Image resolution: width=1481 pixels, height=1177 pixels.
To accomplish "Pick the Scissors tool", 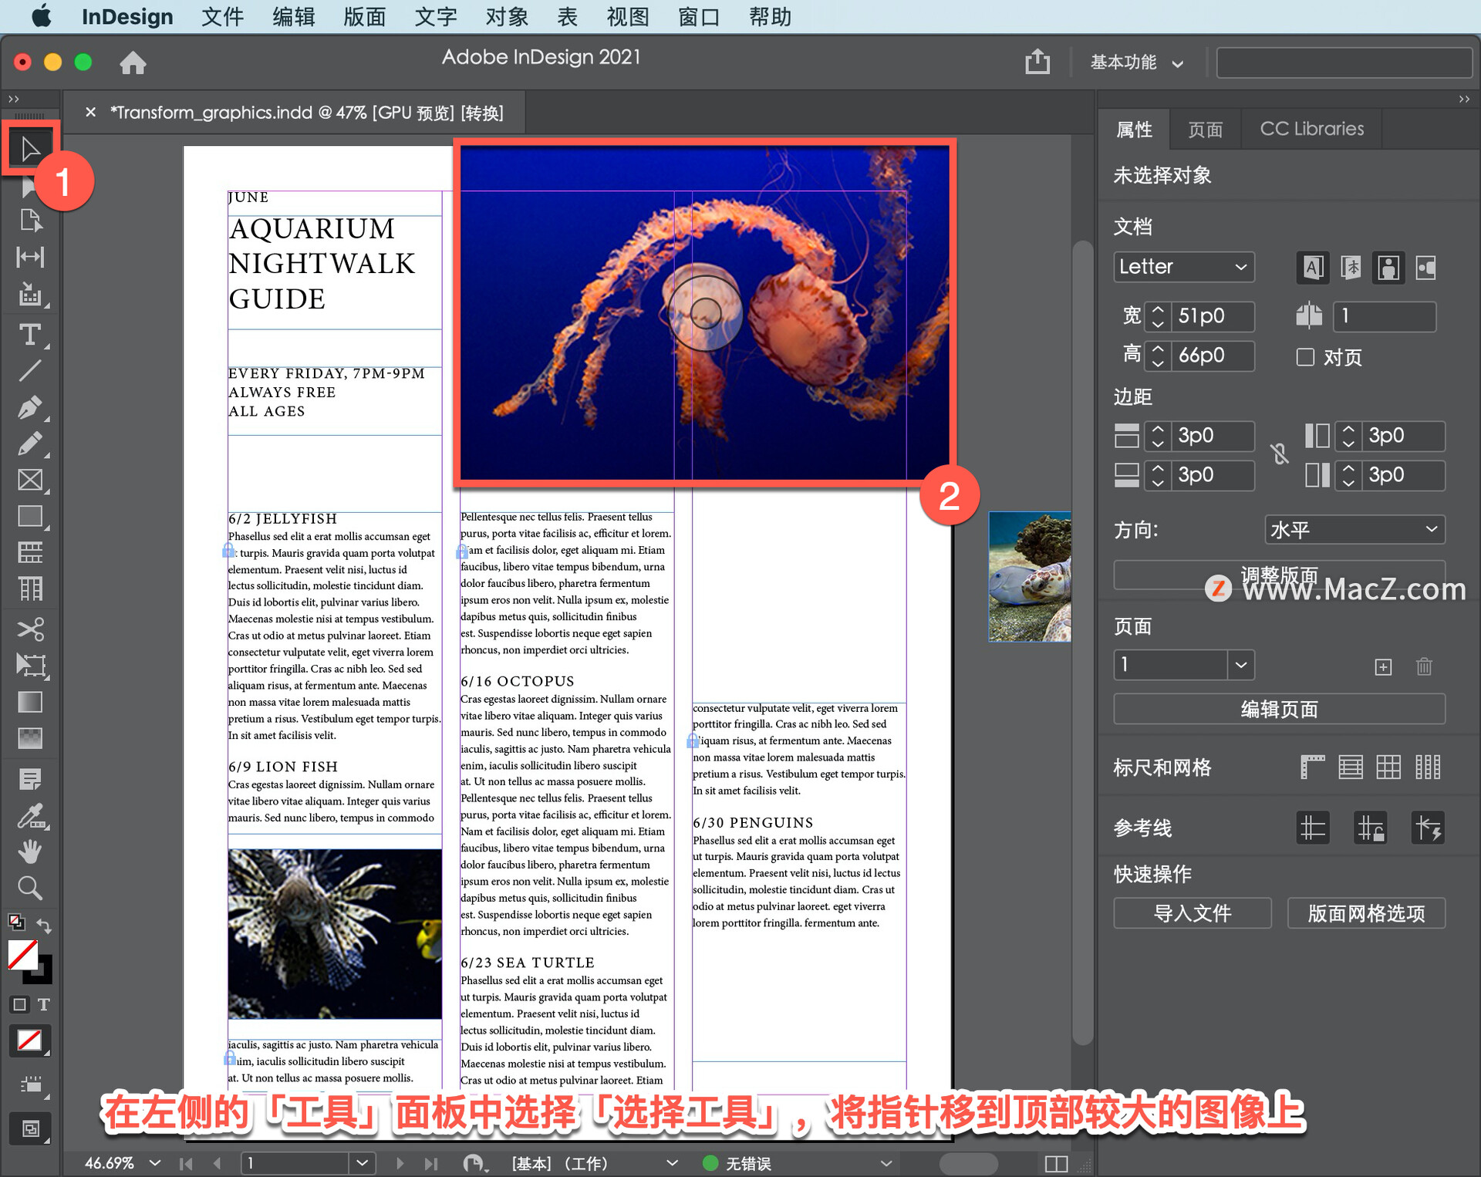I will [30, 629].
